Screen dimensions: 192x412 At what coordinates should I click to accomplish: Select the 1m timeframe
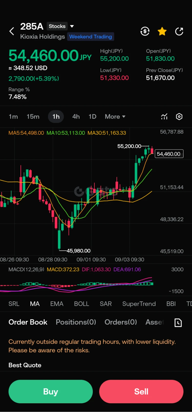click(x=13, y=117)
